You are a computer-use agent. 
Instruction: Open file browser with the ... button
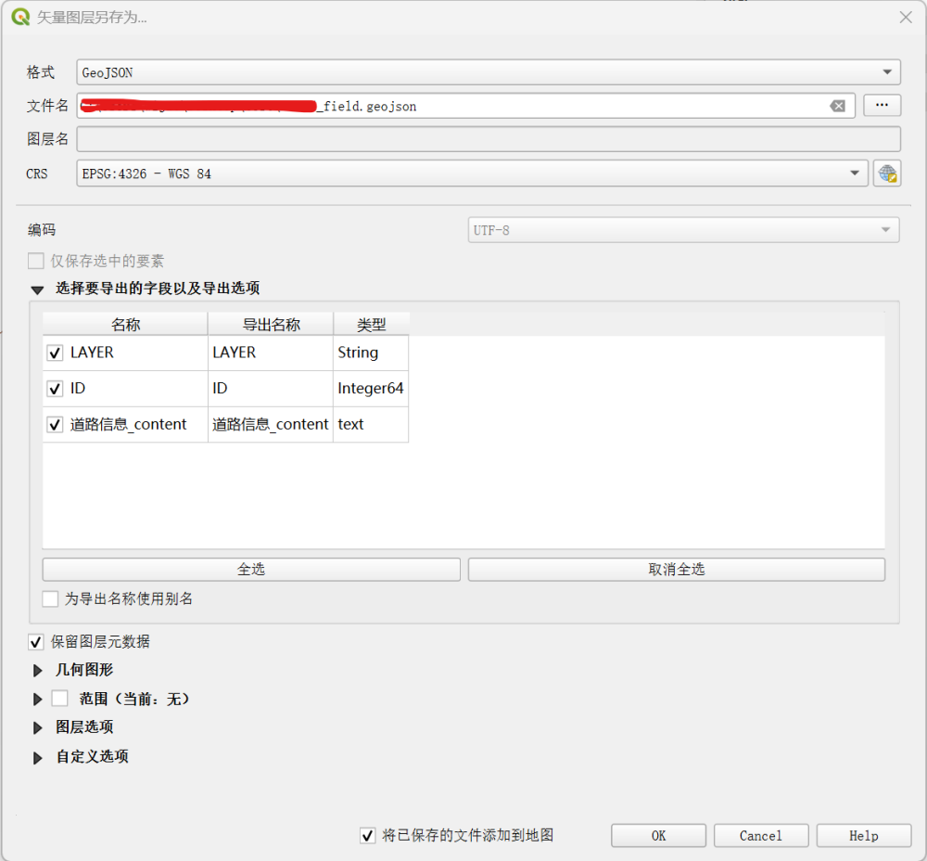[x=882, y=106]
